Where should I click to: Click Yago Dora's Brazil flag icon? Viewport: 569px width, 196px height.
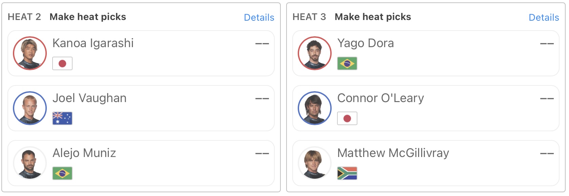click(347, 63)
